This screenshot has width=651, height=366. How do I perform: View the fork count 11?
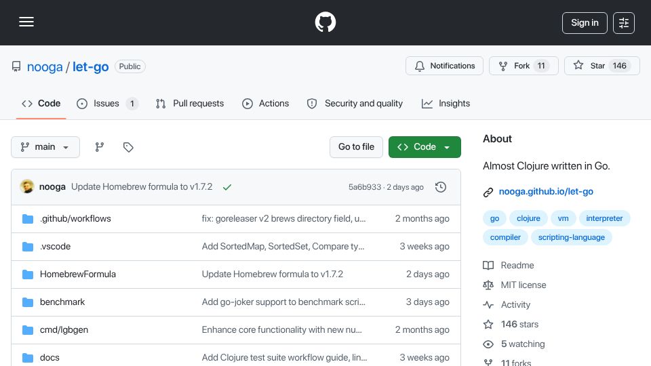pyautogui.click(x=541, y=66)
